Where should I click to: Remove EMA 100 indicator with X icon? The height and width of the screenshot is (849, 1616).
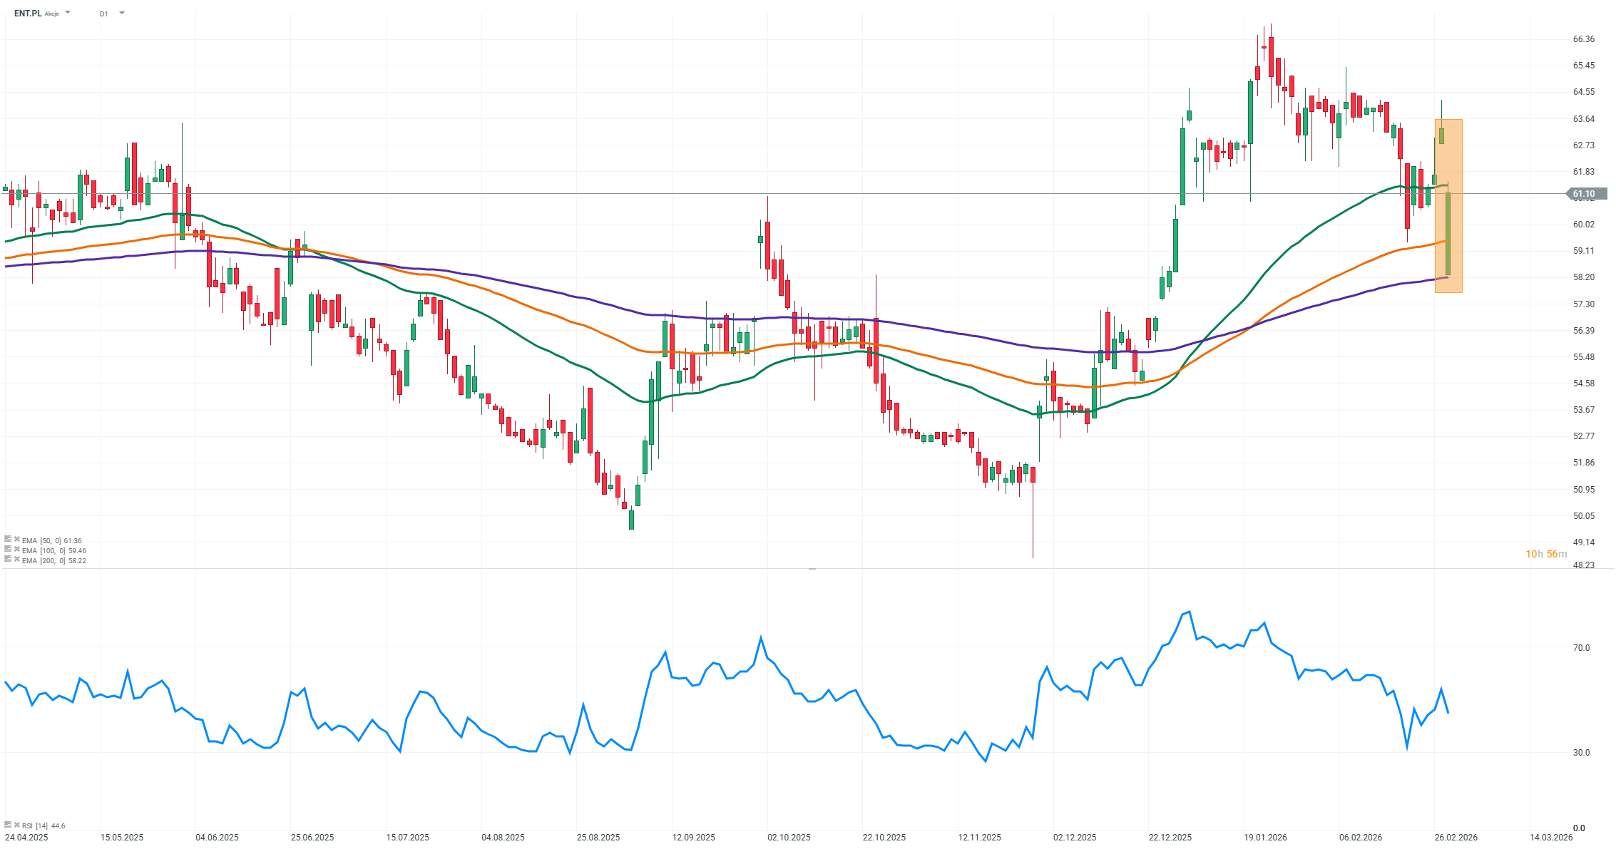pos(17,550)
